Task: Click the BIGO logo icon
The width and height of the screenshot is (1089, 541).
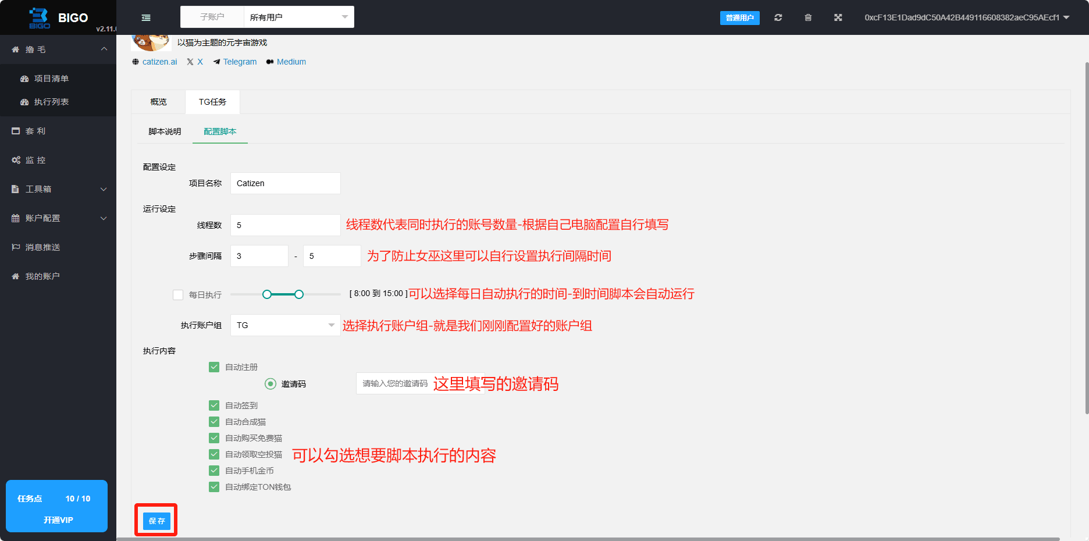Action: click(39, 18)
